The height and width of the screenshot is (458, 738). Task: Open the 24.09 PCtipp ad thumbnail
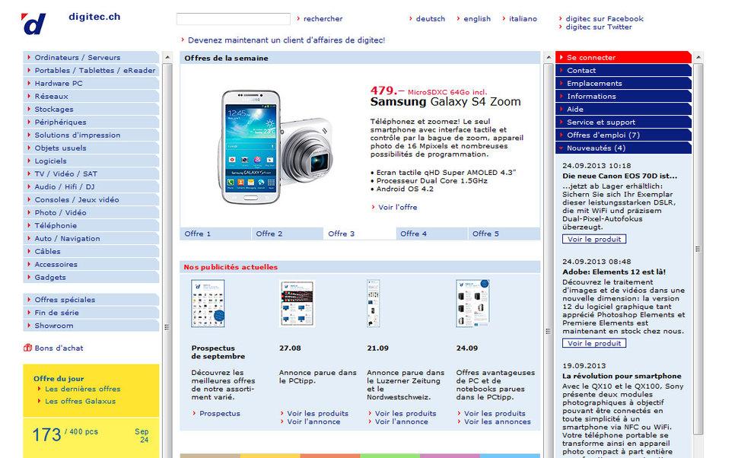pos(472,303)
